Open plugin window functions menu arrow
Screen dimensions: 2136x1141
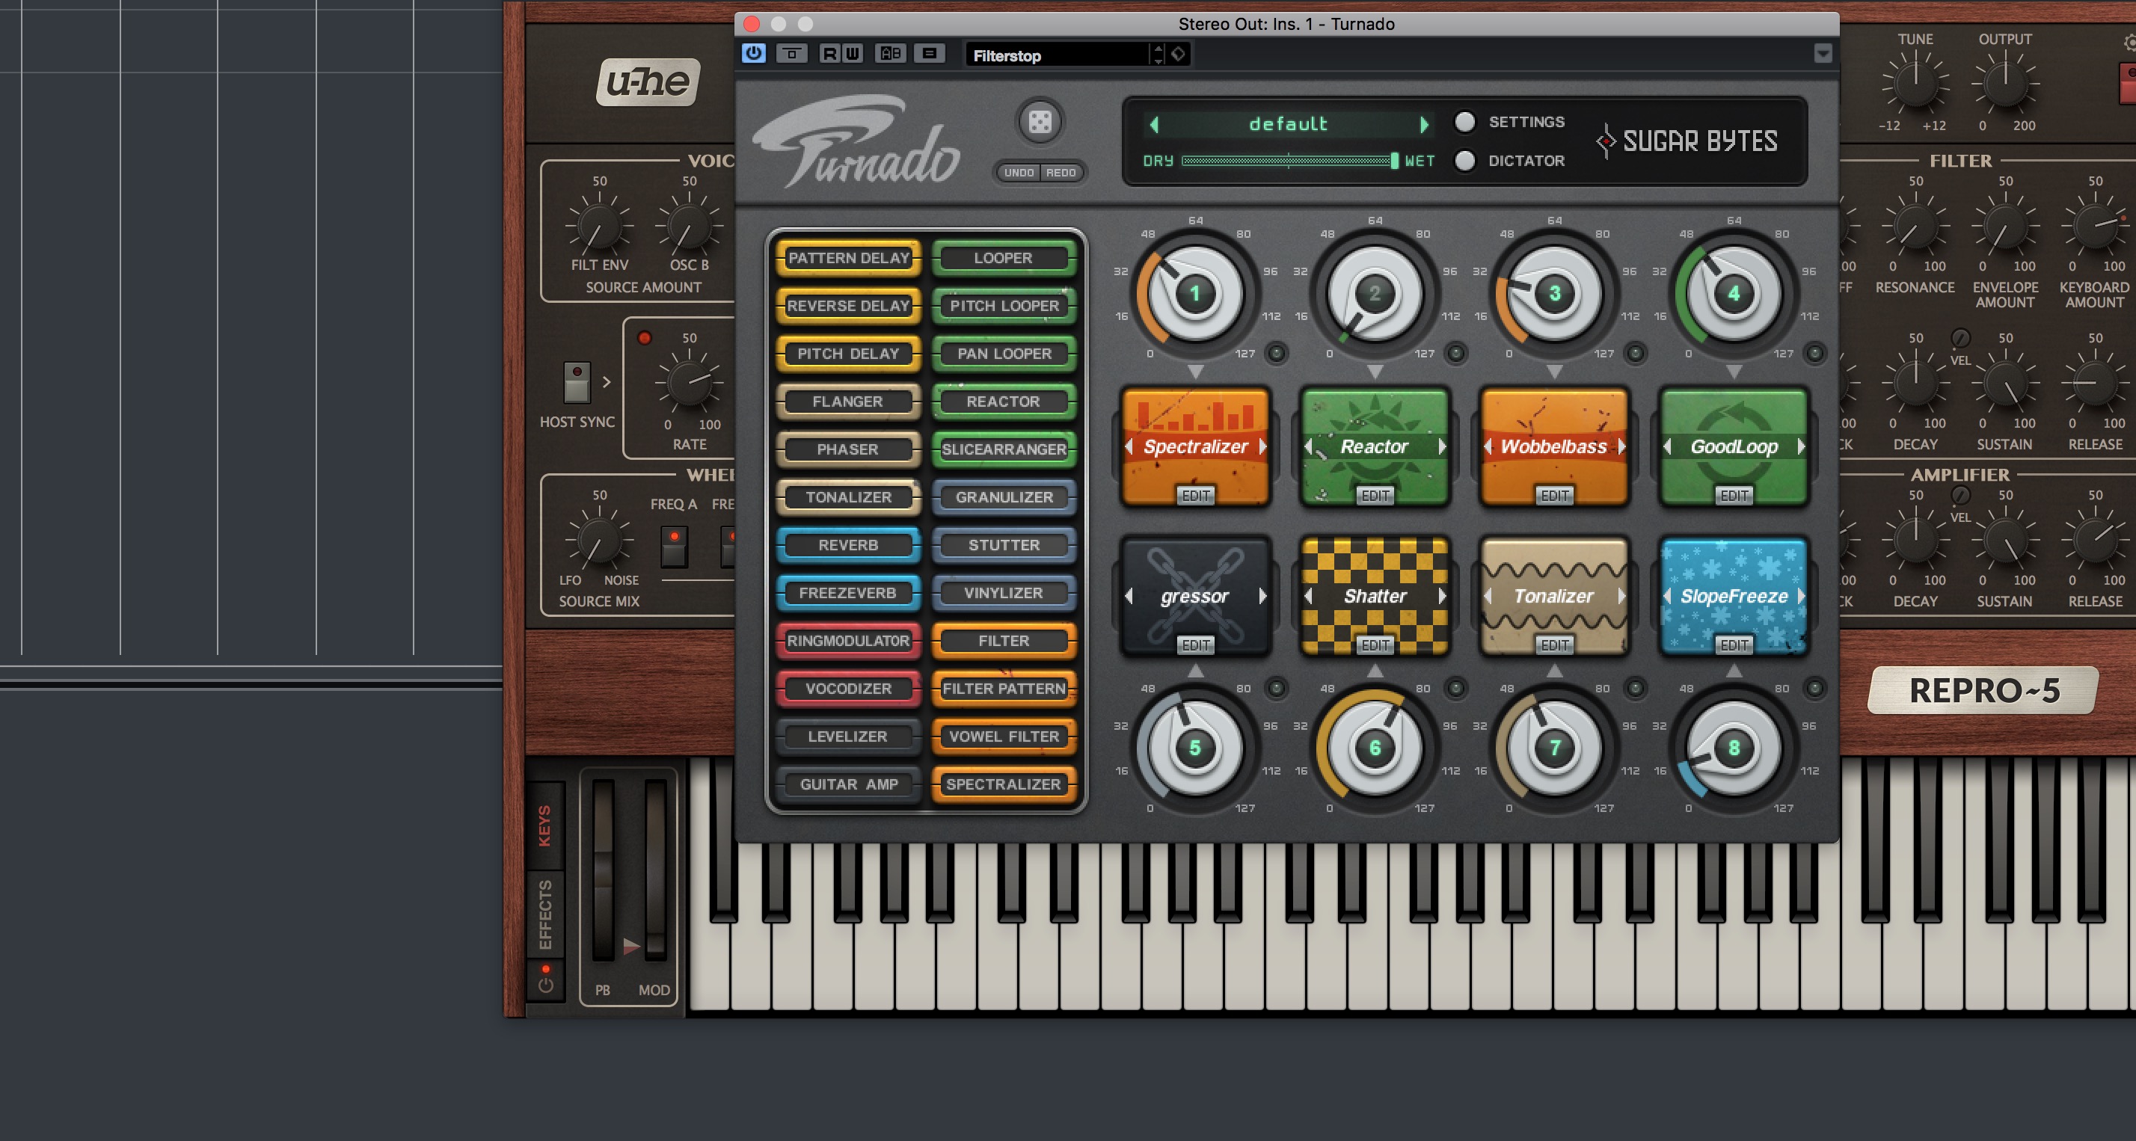click(1823, 54)
